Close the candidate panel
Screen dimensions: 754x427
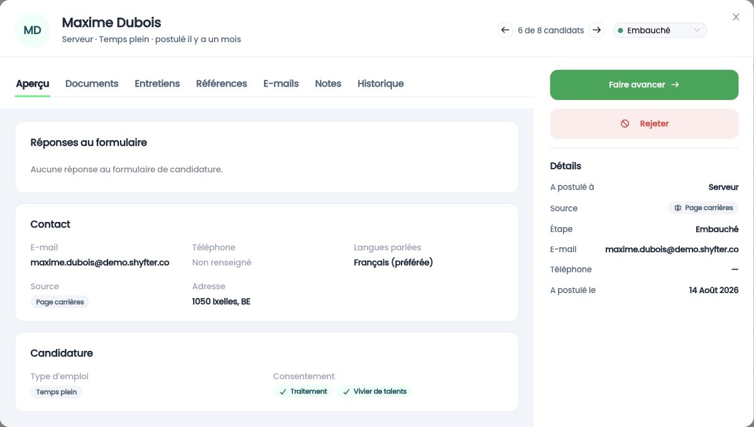coord(736,17)
